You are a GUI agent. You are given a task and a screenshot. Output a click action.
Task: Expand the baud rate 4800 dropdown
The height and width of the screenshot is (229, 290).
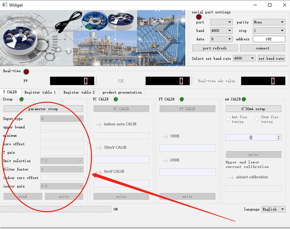pos(221,31)
